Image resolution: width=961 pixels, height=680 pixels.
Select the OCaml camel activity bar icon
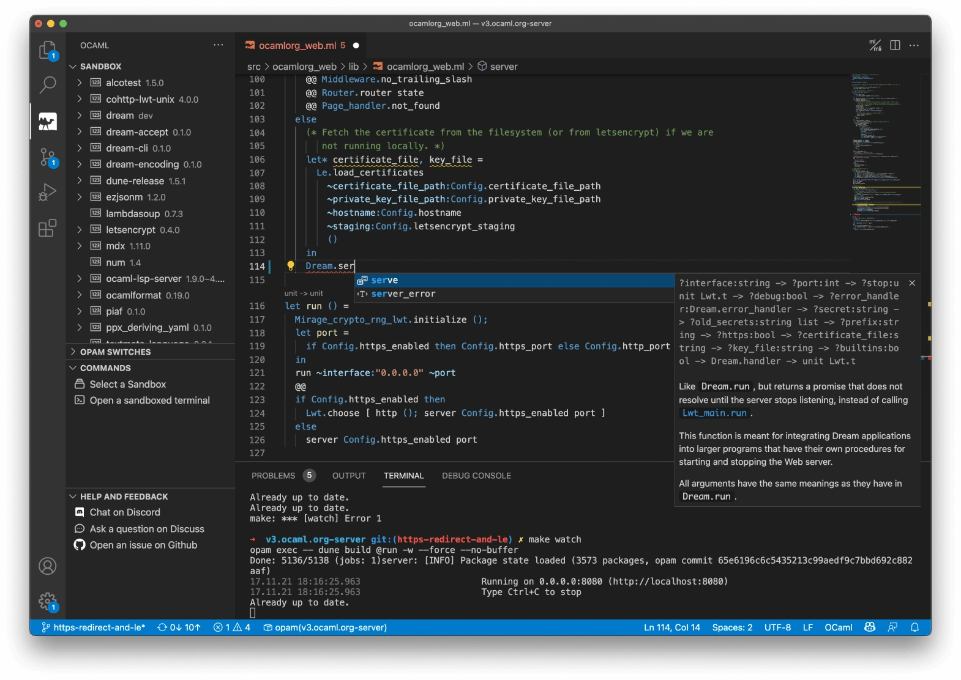tap(47, 121)
